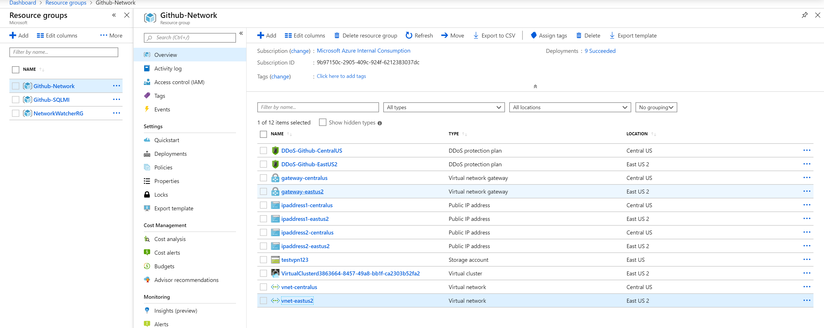Open ellipsis menu for DDoS-Github-CentralUS row

807,150
